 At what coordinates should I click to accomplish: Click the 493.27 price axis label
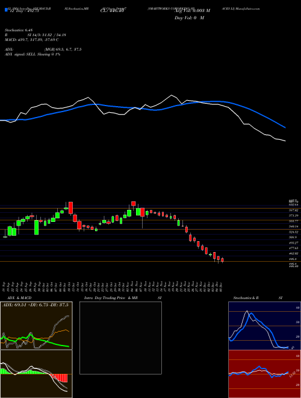[x=293, y=243]
